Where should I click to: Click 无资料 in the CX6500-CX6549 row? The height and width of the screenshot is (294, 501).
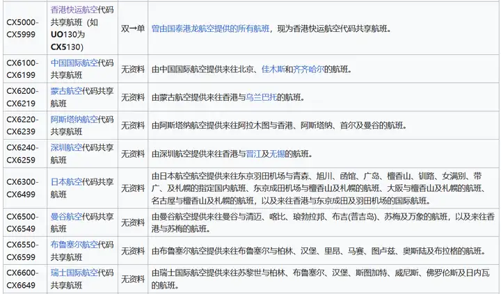point(133,222)
